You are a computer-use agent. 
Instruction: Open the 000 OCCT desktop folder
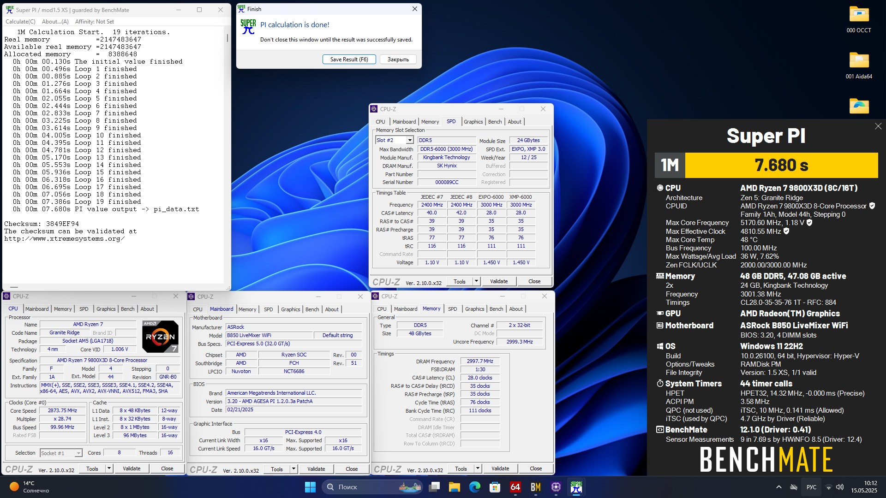point(859,19)
